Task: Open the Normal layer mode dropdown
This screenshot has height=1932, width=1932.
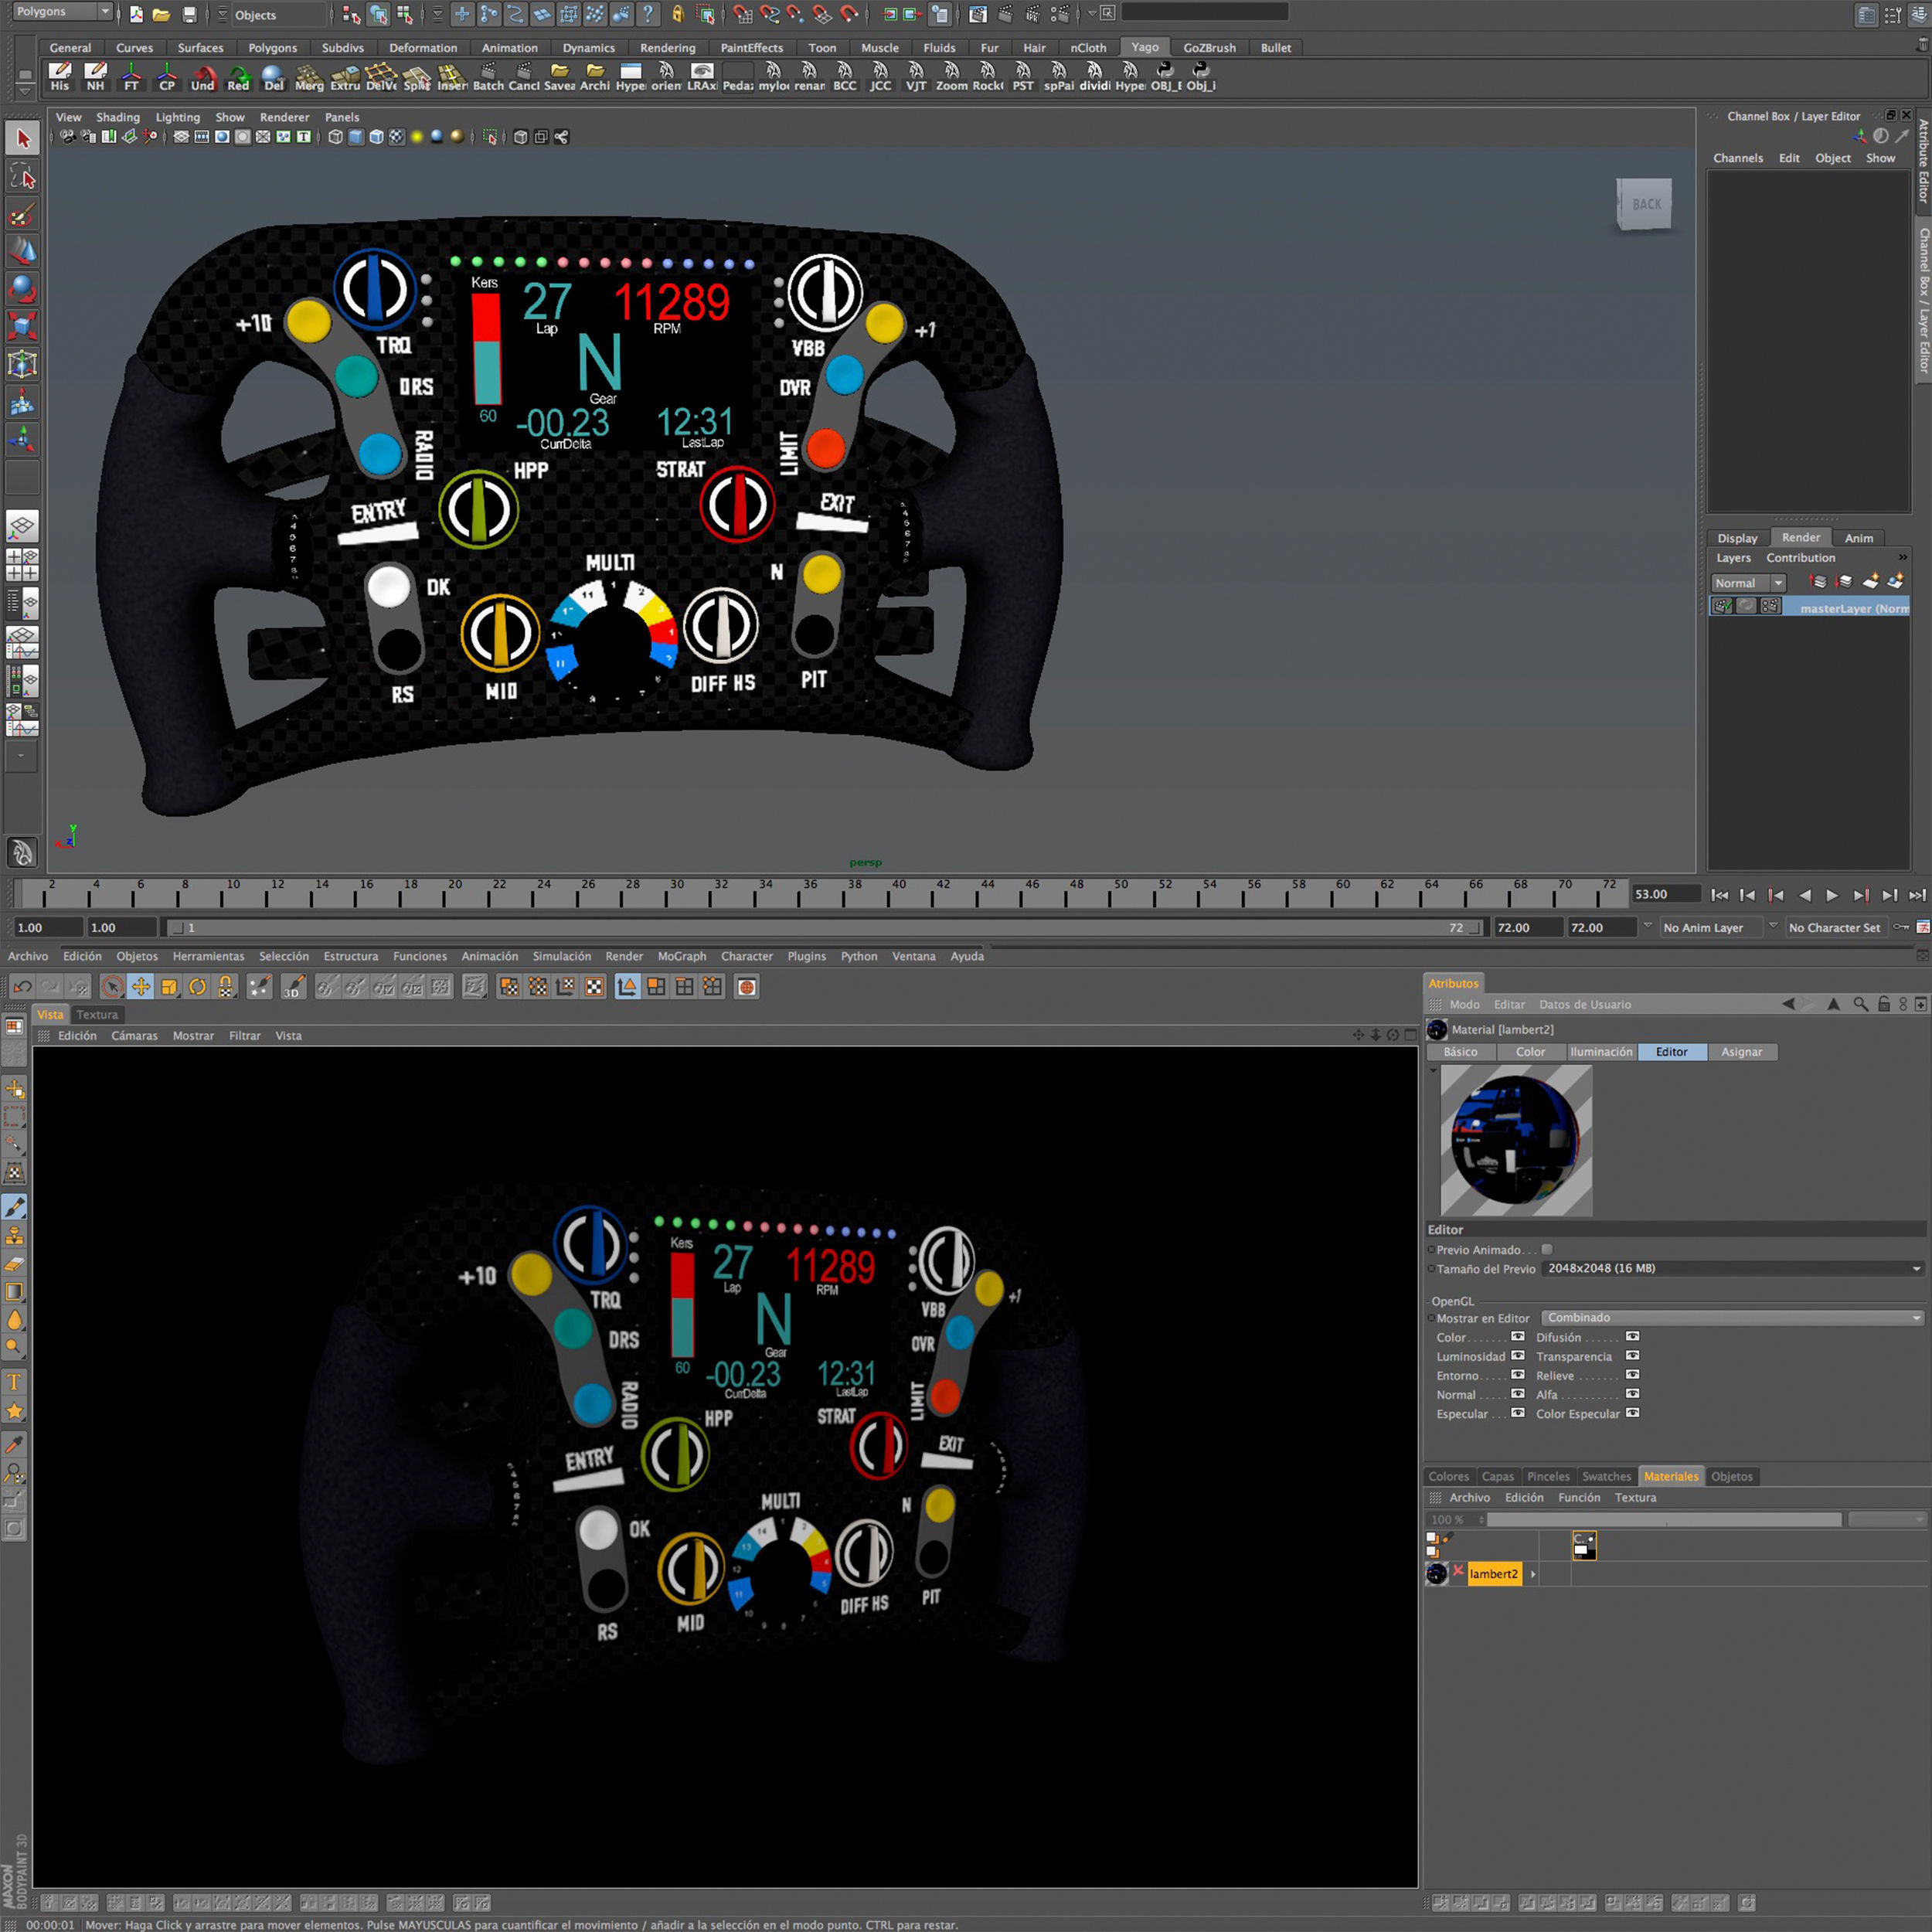Action: [x=1748, y=583]
